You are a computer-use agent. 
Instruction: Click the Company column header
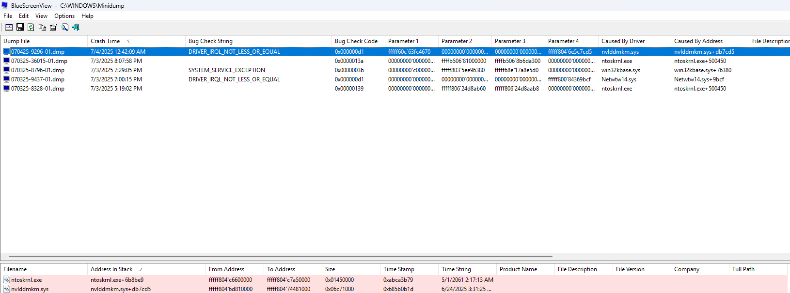tap(700, 269)
